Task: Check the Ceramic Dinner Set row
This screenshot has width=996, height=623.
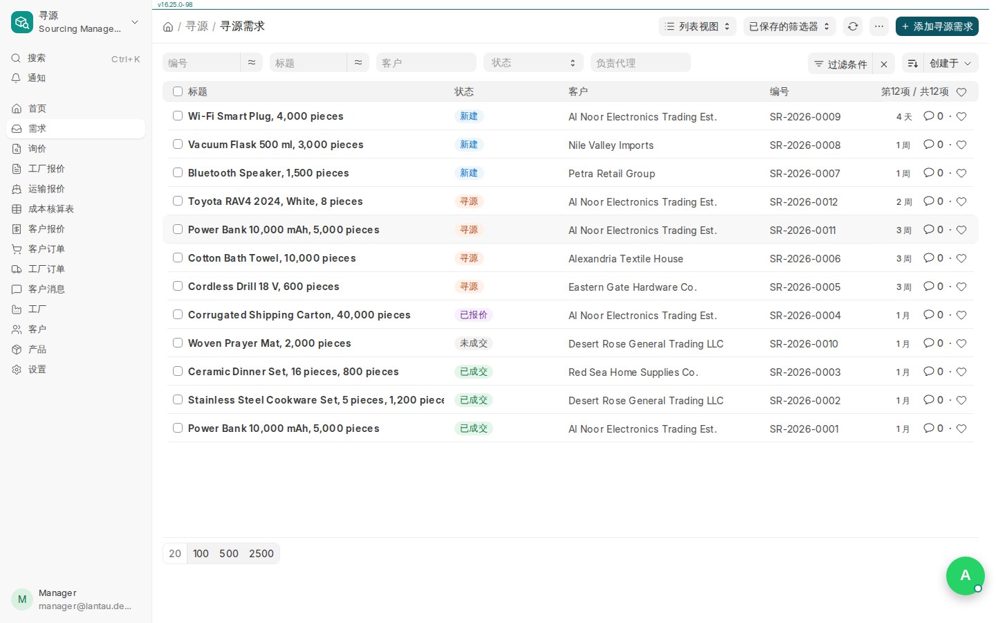Action: click(178, 371)
